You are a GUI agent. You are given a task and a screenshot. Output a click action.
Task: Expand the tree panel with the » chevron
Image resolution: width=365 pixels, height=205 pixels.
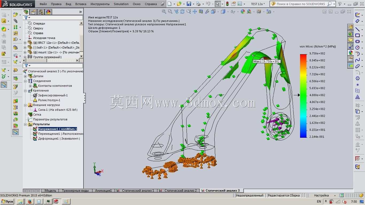click(x=80, y=12)
